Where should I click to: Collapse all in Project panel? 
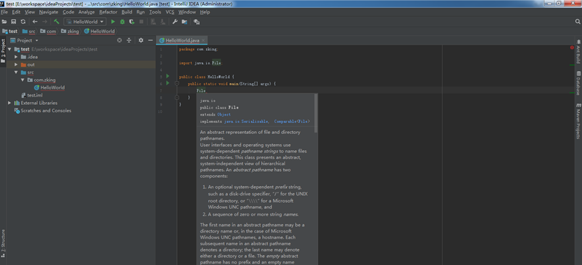[x=129, y=41]
